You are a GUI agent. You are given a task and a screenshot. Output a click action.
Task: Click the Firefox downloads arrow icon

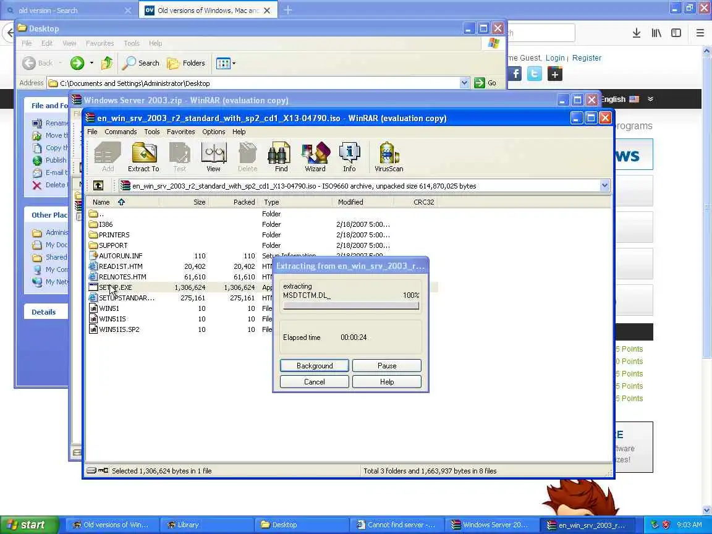pyautogui.click(x=637, y=33)
